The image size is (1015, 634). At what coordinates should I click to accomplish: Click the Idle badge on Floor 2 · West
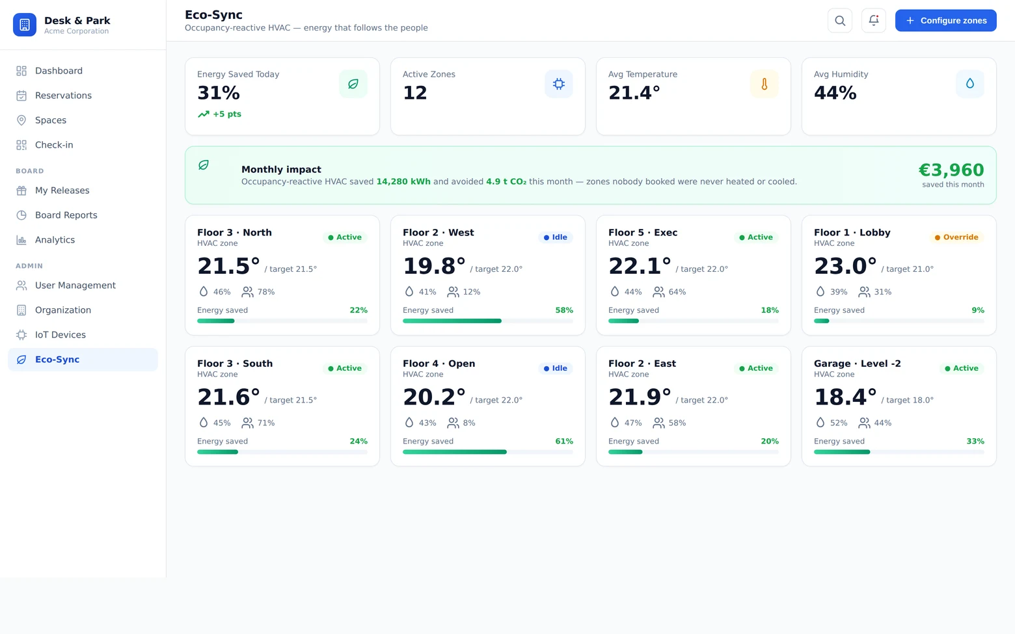(556, 237)
